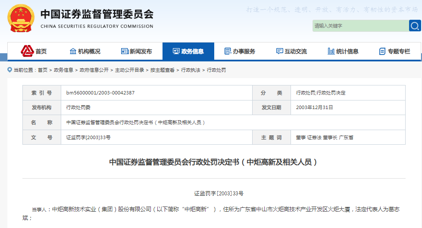
Task: Open the 新闻发布 navigation tab
Action: (137, 51)
